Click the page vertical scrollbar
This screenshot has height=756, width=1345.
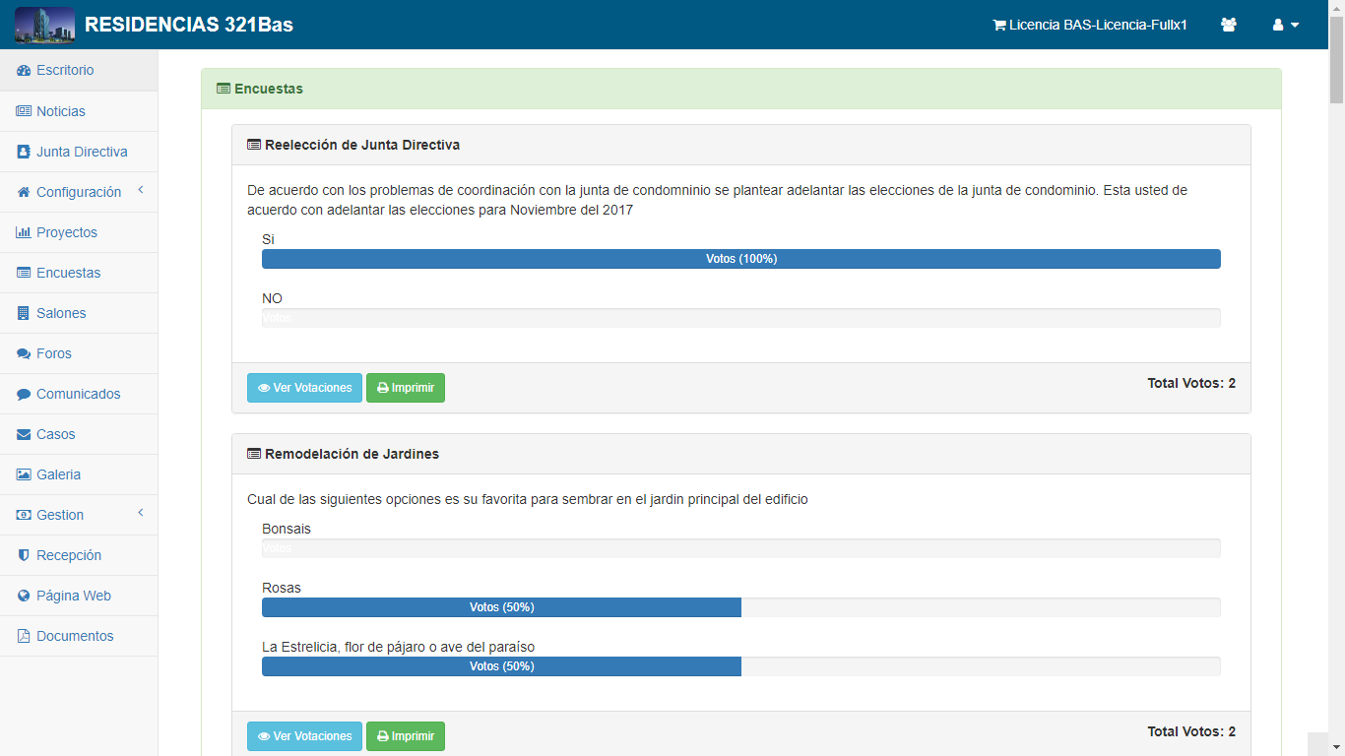1336,394
